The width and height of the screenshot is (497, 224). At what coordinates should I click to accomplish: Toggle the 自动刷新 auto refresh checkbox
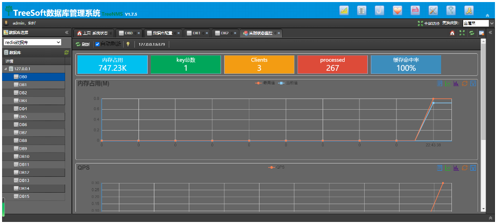97,44
